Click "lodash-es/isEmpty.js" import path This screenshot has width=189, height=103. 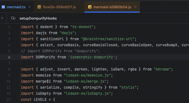click(87, 93)
